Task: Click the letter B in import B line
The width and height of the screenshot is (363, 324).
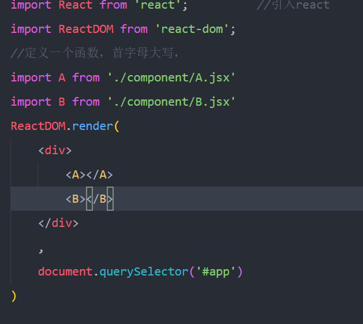Action: tap(62, 102)
